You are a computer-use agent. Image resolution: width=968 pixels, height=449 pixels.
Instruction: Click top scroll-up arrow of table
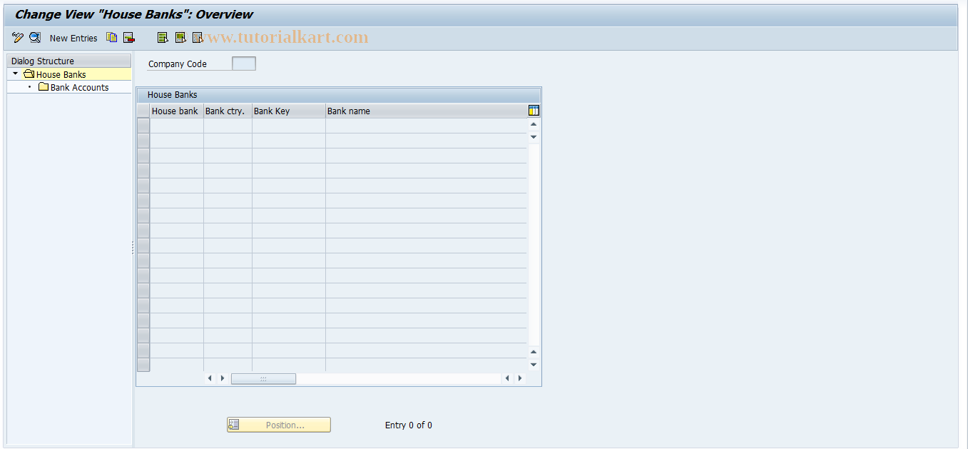pyautogui.click(x=534, y=124)
